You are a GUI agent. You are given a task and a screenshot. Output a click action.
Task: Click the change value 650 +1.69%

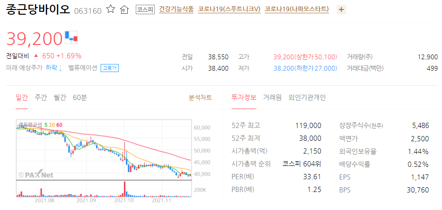[62, 56]
